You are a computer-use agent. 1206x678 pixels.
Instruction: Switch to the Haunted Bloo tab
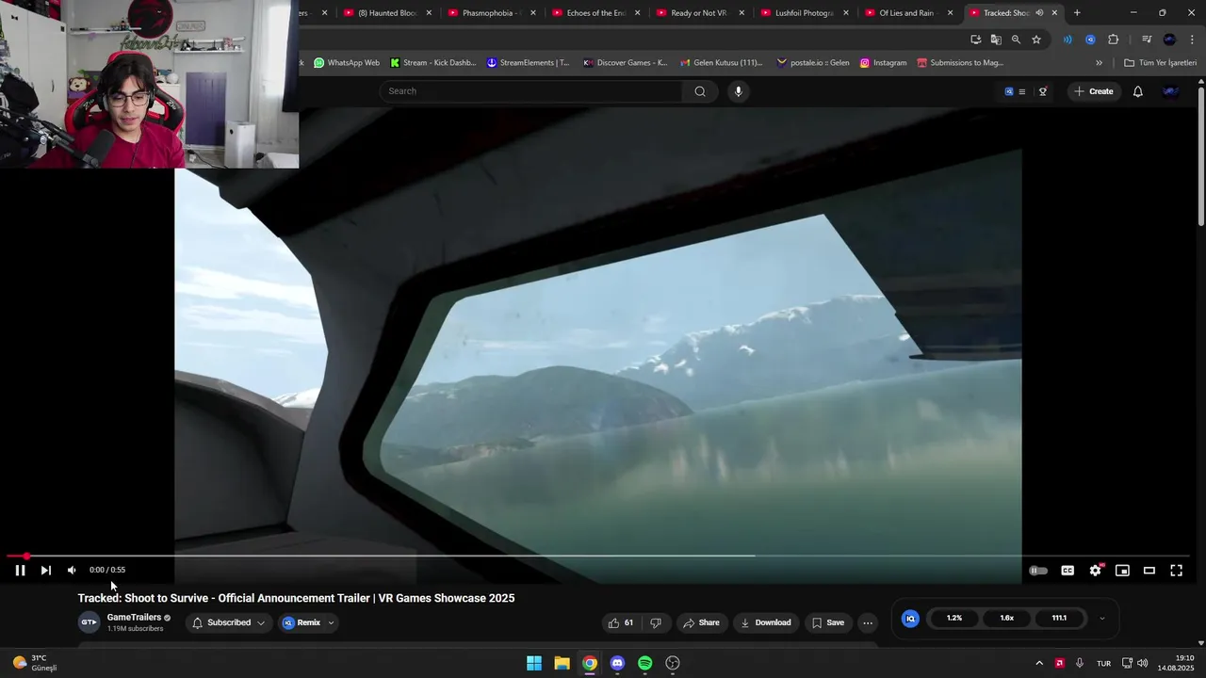click(x=386, y=13)
